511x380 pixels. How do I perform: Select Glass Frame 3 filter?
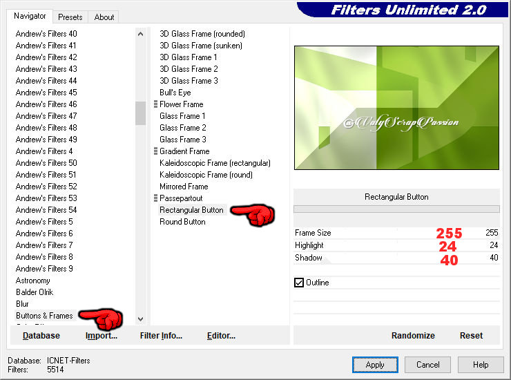pos(183,140)
